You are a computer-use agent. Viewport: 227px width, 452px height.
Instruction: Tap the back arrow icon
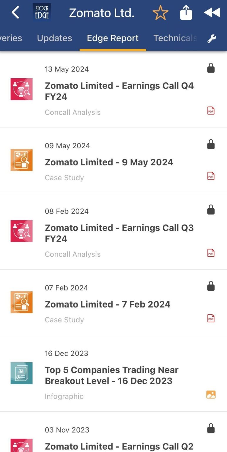click(15, 13)
